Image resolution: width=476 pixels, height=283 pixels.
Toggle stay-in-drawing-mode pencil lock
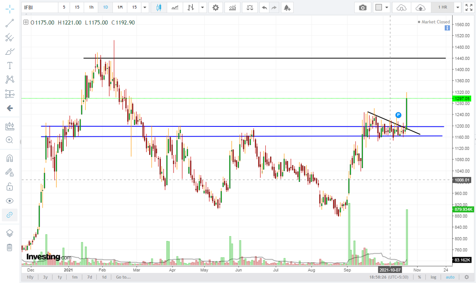point(10,172)
